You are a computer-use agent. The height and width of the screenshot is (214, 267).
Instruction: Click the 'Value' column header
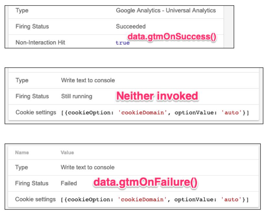click(67, 153)
